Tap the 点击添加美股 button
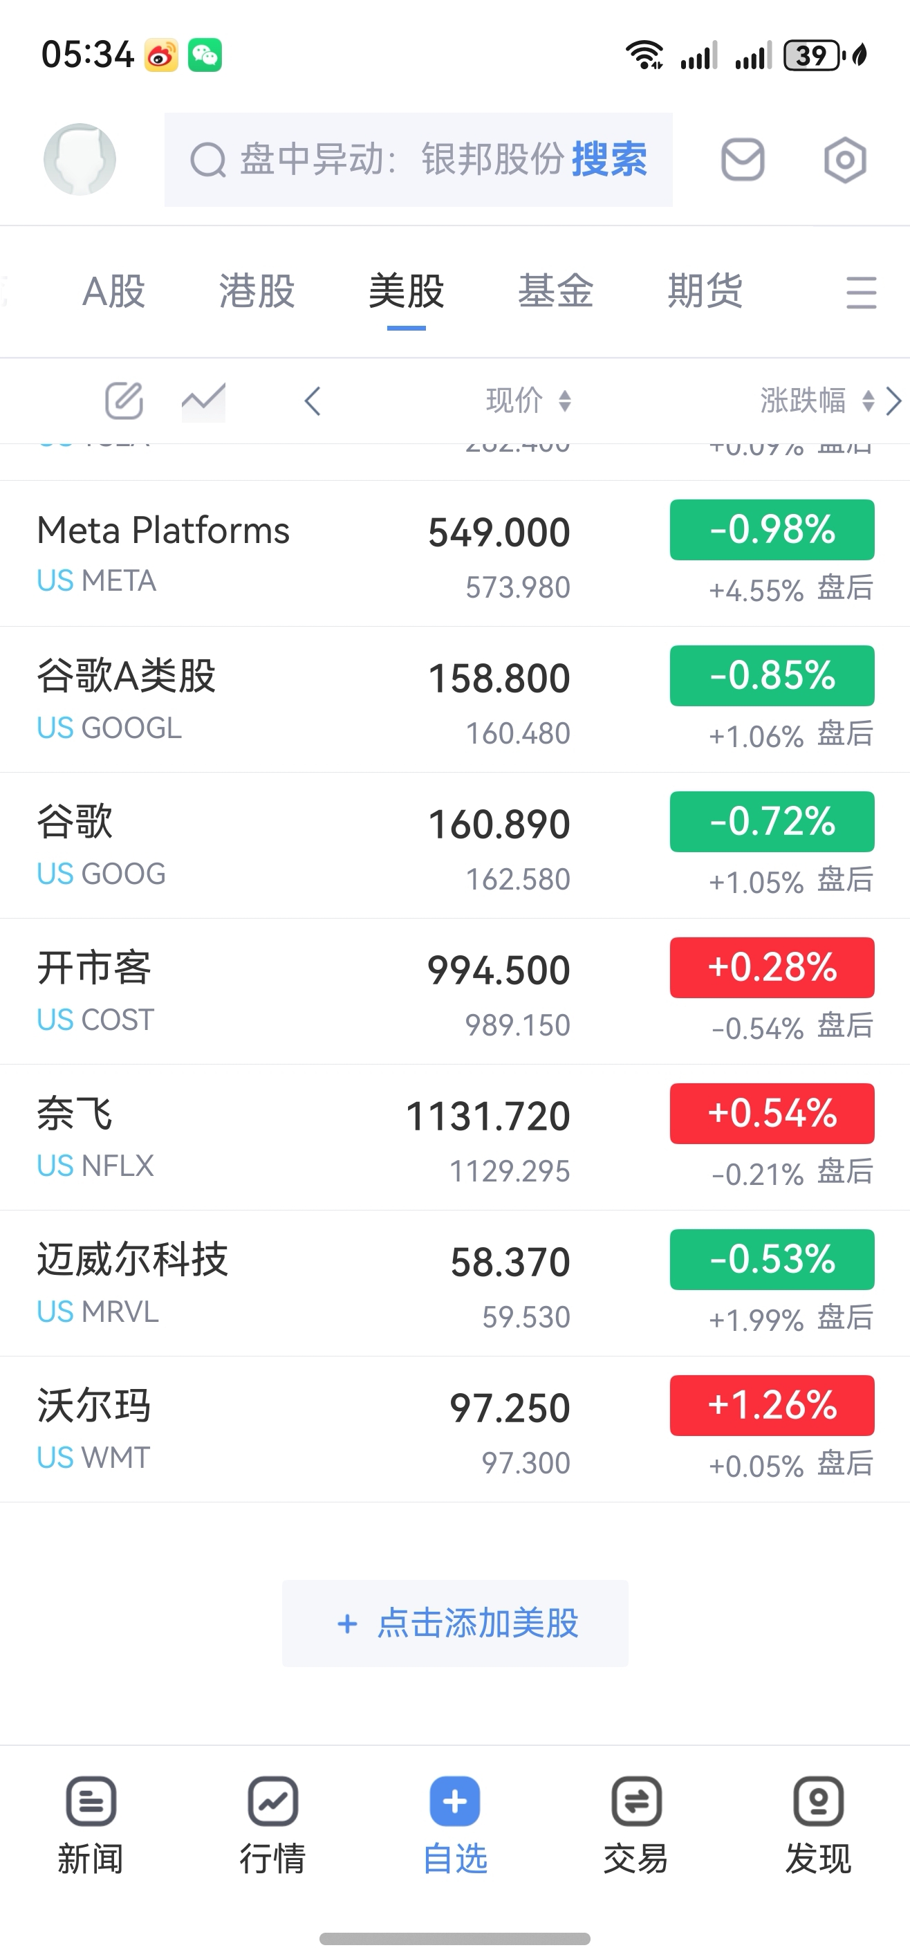The image size is (910, 1959). pos(456,1623)
